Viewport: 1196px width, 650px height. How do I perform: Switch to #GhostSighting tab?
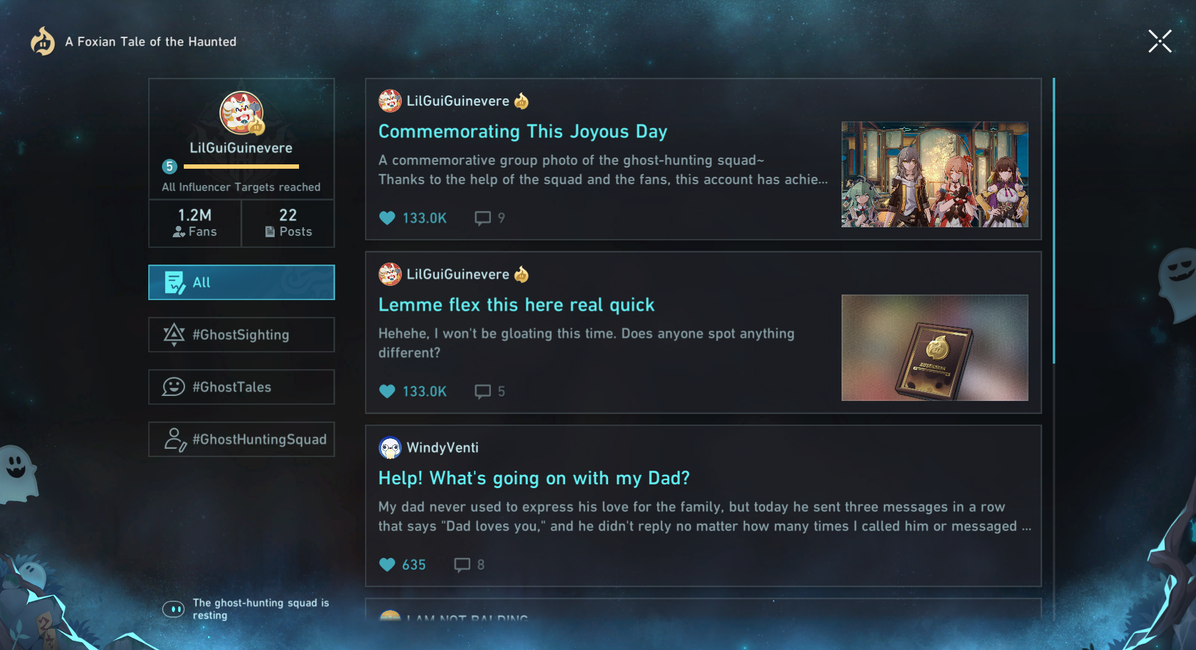pyautogui.click(x=242, y=334)
